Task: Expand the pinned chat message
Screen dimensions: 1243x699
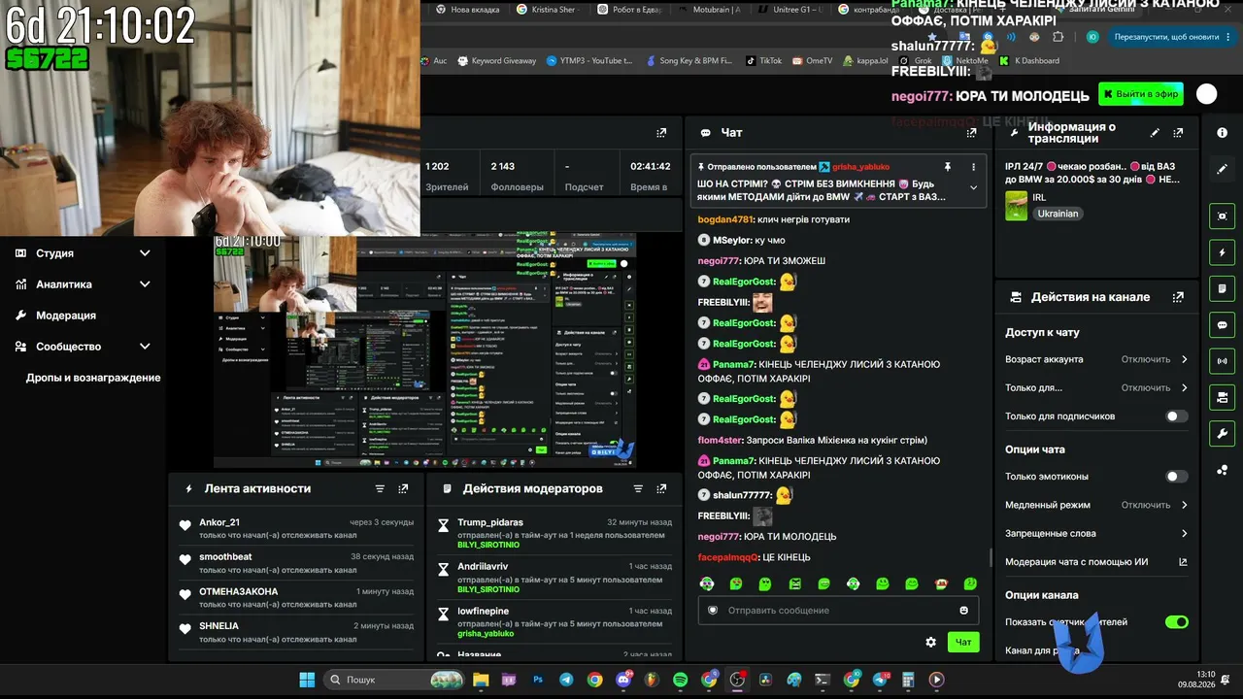Action: click(x=973, y=188)
